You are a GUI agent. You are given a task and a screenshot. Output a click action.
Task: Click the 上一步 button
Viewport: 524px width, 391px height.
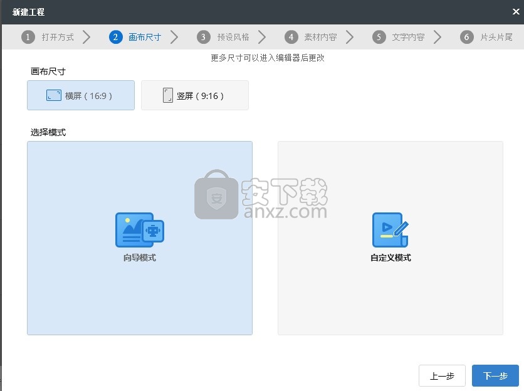tap(442, 376)
